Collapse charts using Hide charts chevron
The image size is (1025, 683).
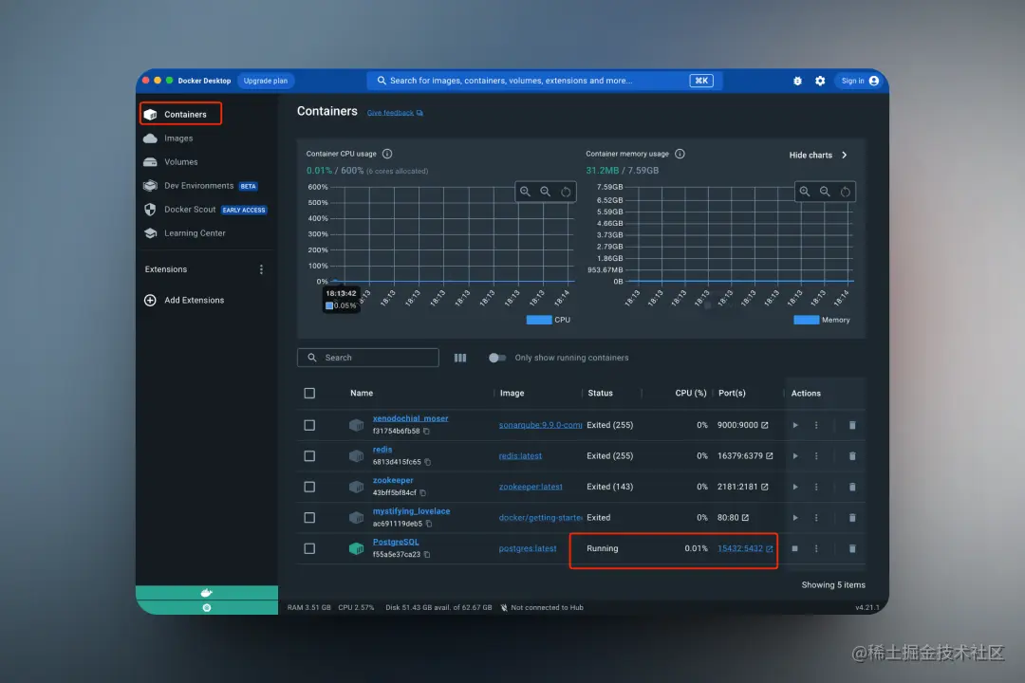pyautogui.click(x=845, y=155)
